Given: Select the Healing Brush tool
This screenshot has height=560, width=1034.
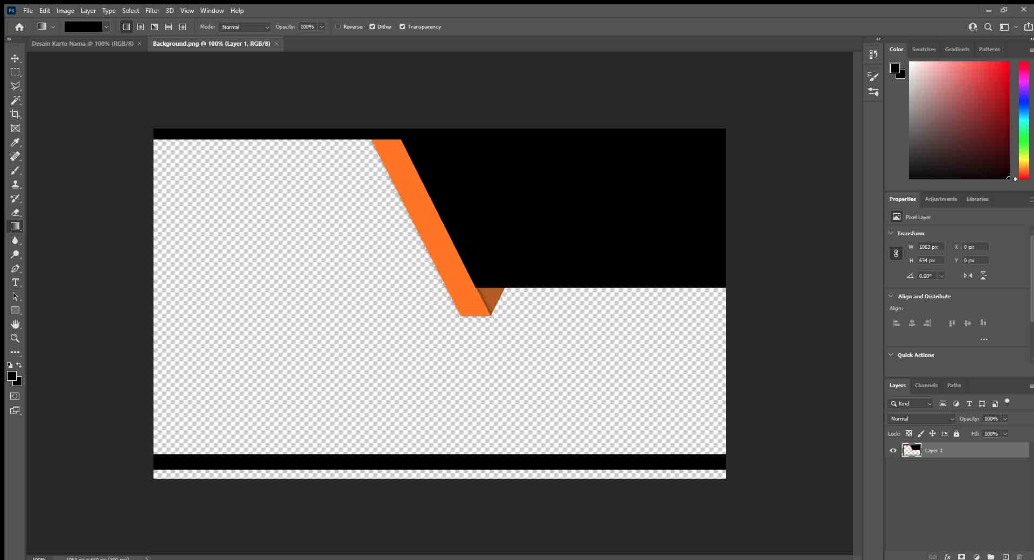Looking at the screenshot, I should (15, 156).
